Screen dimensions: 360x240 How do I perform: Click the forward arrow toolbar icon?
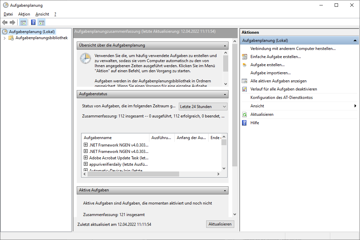point(13,23)
